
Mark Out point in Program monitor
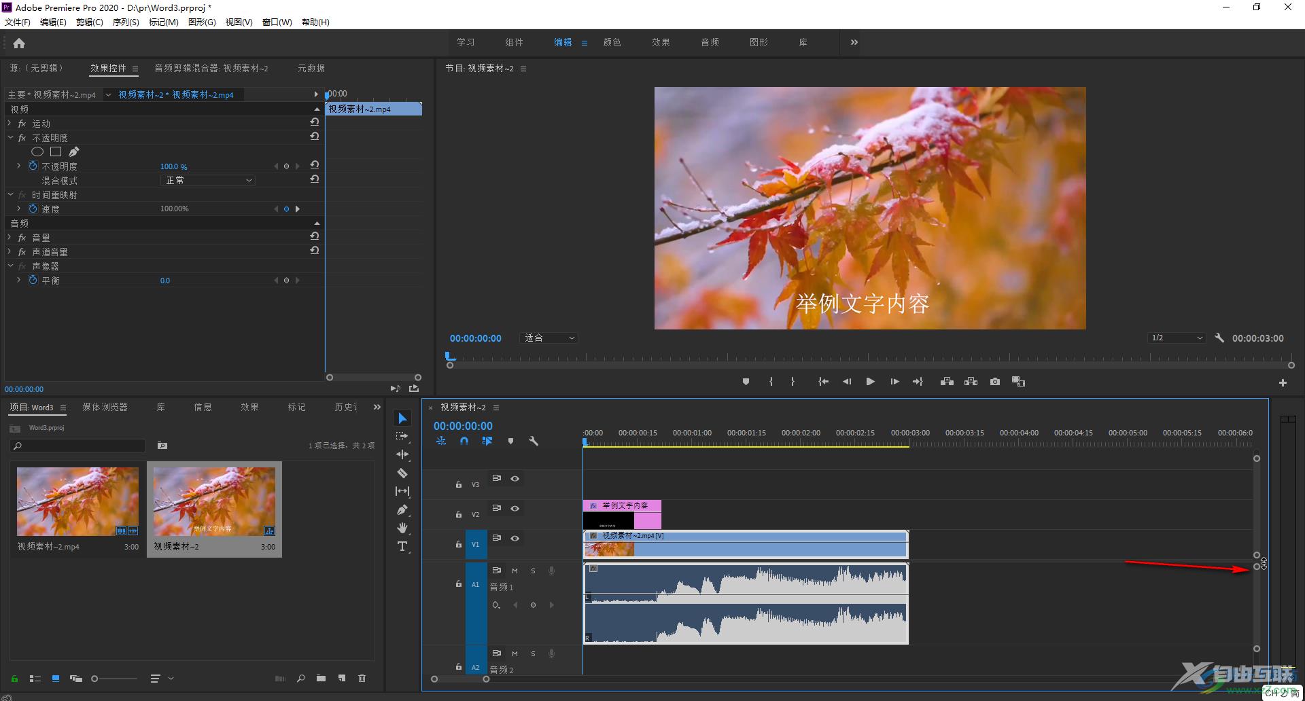pyautogui.click(x=793, y=382)
